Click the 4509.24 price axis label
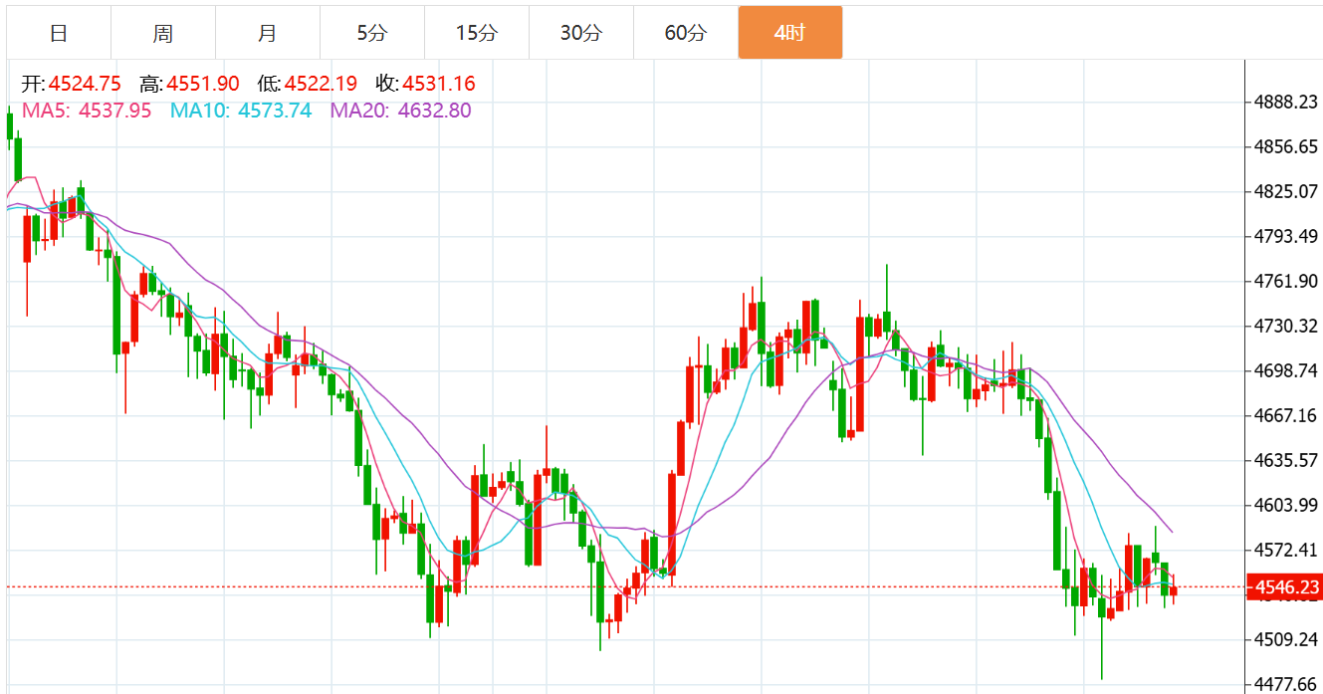Image resolution: width=1323 pixels, height=694 pixels. [x=1286, y=640]
